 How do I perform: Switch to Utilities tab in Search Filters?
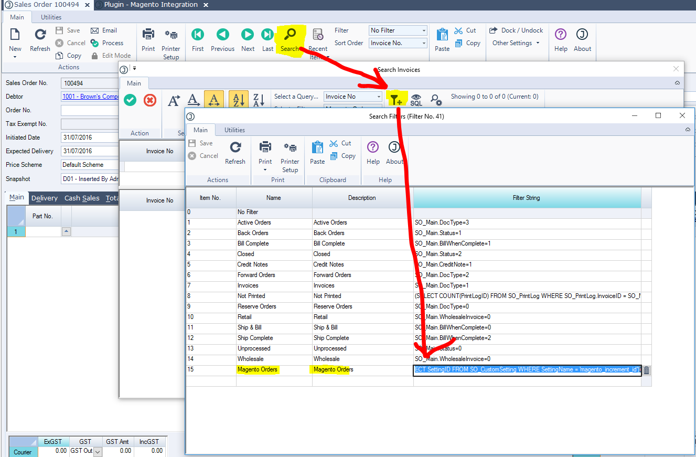pyautogui.click(x=234, y=130)
